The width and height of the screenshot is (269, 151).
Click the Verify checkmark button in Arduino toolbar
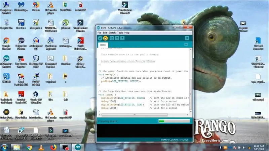100,38
